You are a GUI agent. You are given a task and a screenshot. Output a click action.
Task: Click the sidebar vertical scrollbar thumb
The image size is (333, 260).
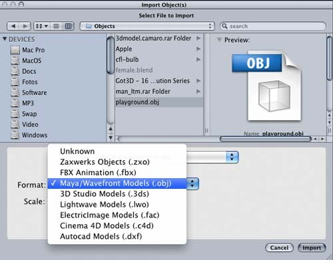111,55
